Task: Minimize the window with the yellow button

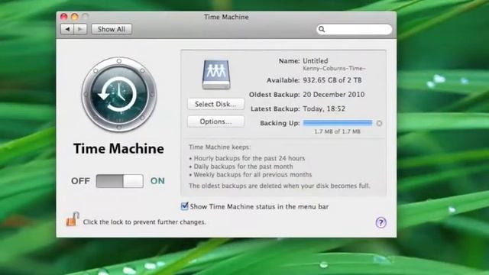Action: click(75, 17)
